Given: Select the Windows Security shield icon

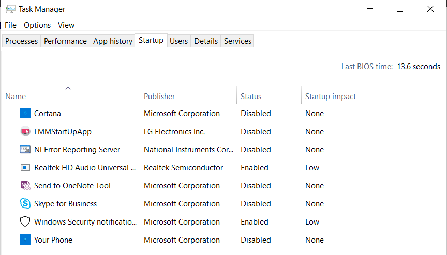Looking at the screenshot, I should coord(25,222).
